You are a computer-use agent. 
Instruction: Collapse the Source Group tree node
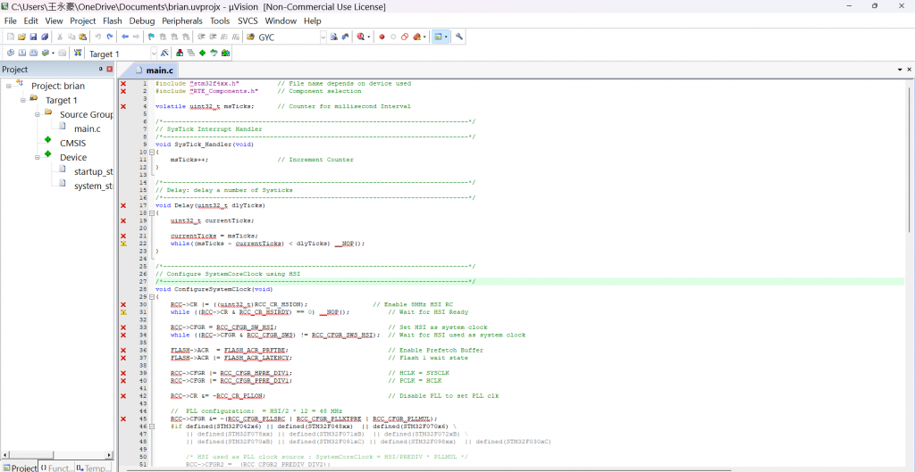tap(37, 114)
